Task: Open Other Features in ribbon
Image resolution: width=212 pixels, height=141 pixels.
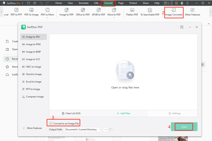Action: (x=192, y=12)
